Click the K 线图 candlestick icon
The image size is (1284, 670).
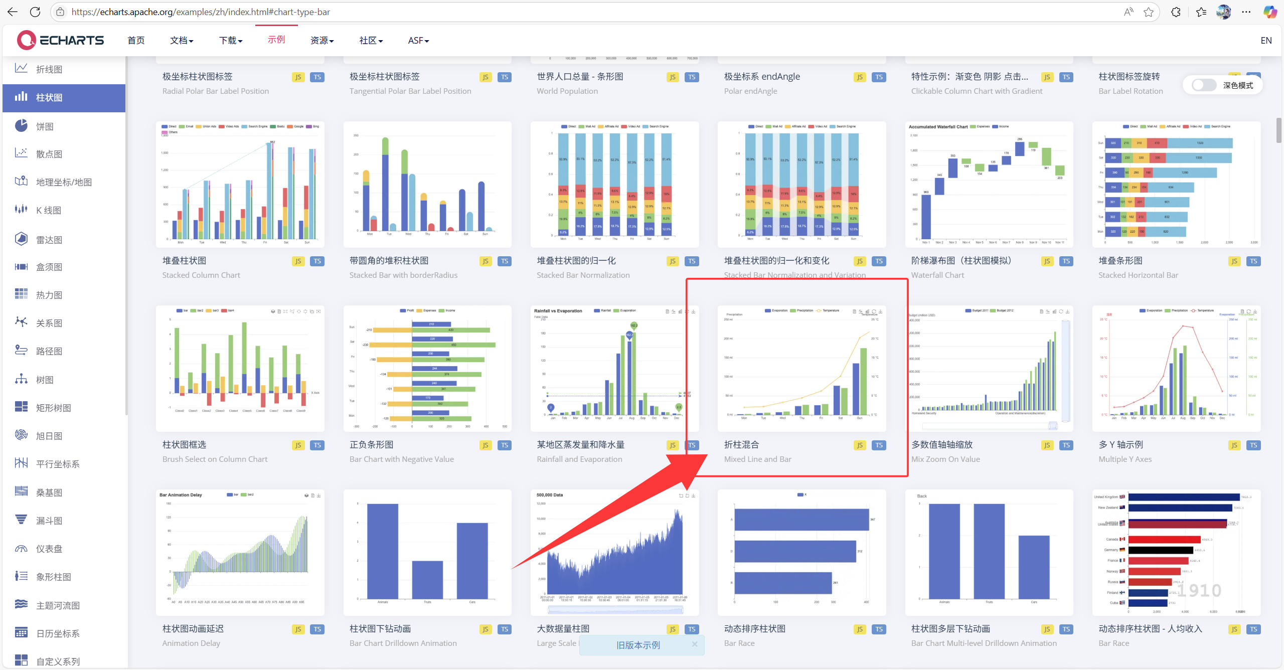pyautogui.click(x=21, y=209)
